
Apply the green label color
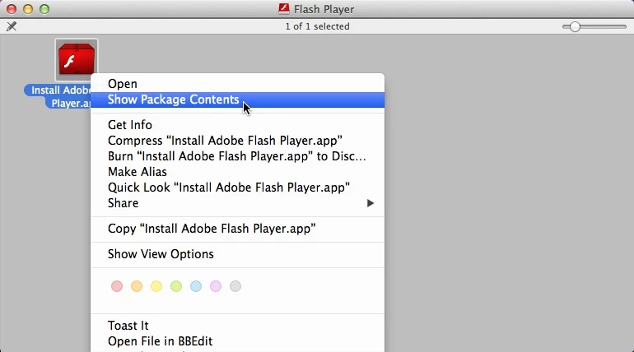[x=176, y=286]
